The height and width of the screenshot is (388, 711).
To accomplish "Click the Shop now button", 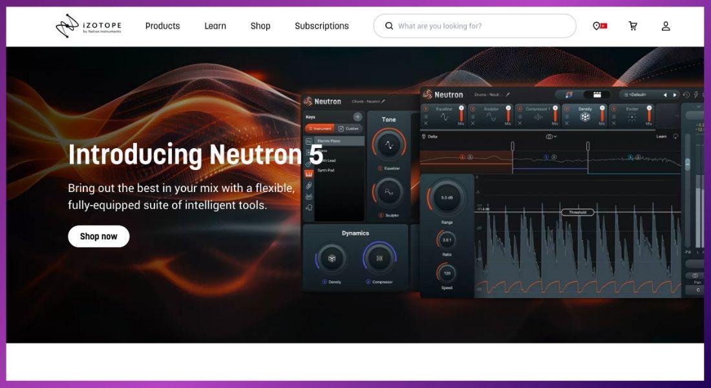I will [x=98, y=237].
